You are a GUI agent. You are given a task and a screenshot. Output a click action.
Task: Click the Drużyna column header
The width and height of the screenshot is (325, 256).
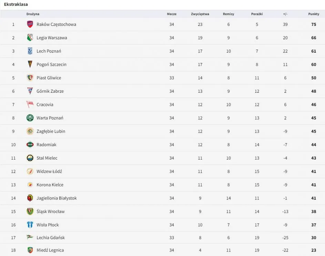point(33,14)
